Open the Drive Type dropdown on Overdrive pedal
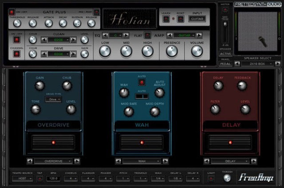Image resolution: width=284 pixels, height=188 pixels. (x=53, y=99)
